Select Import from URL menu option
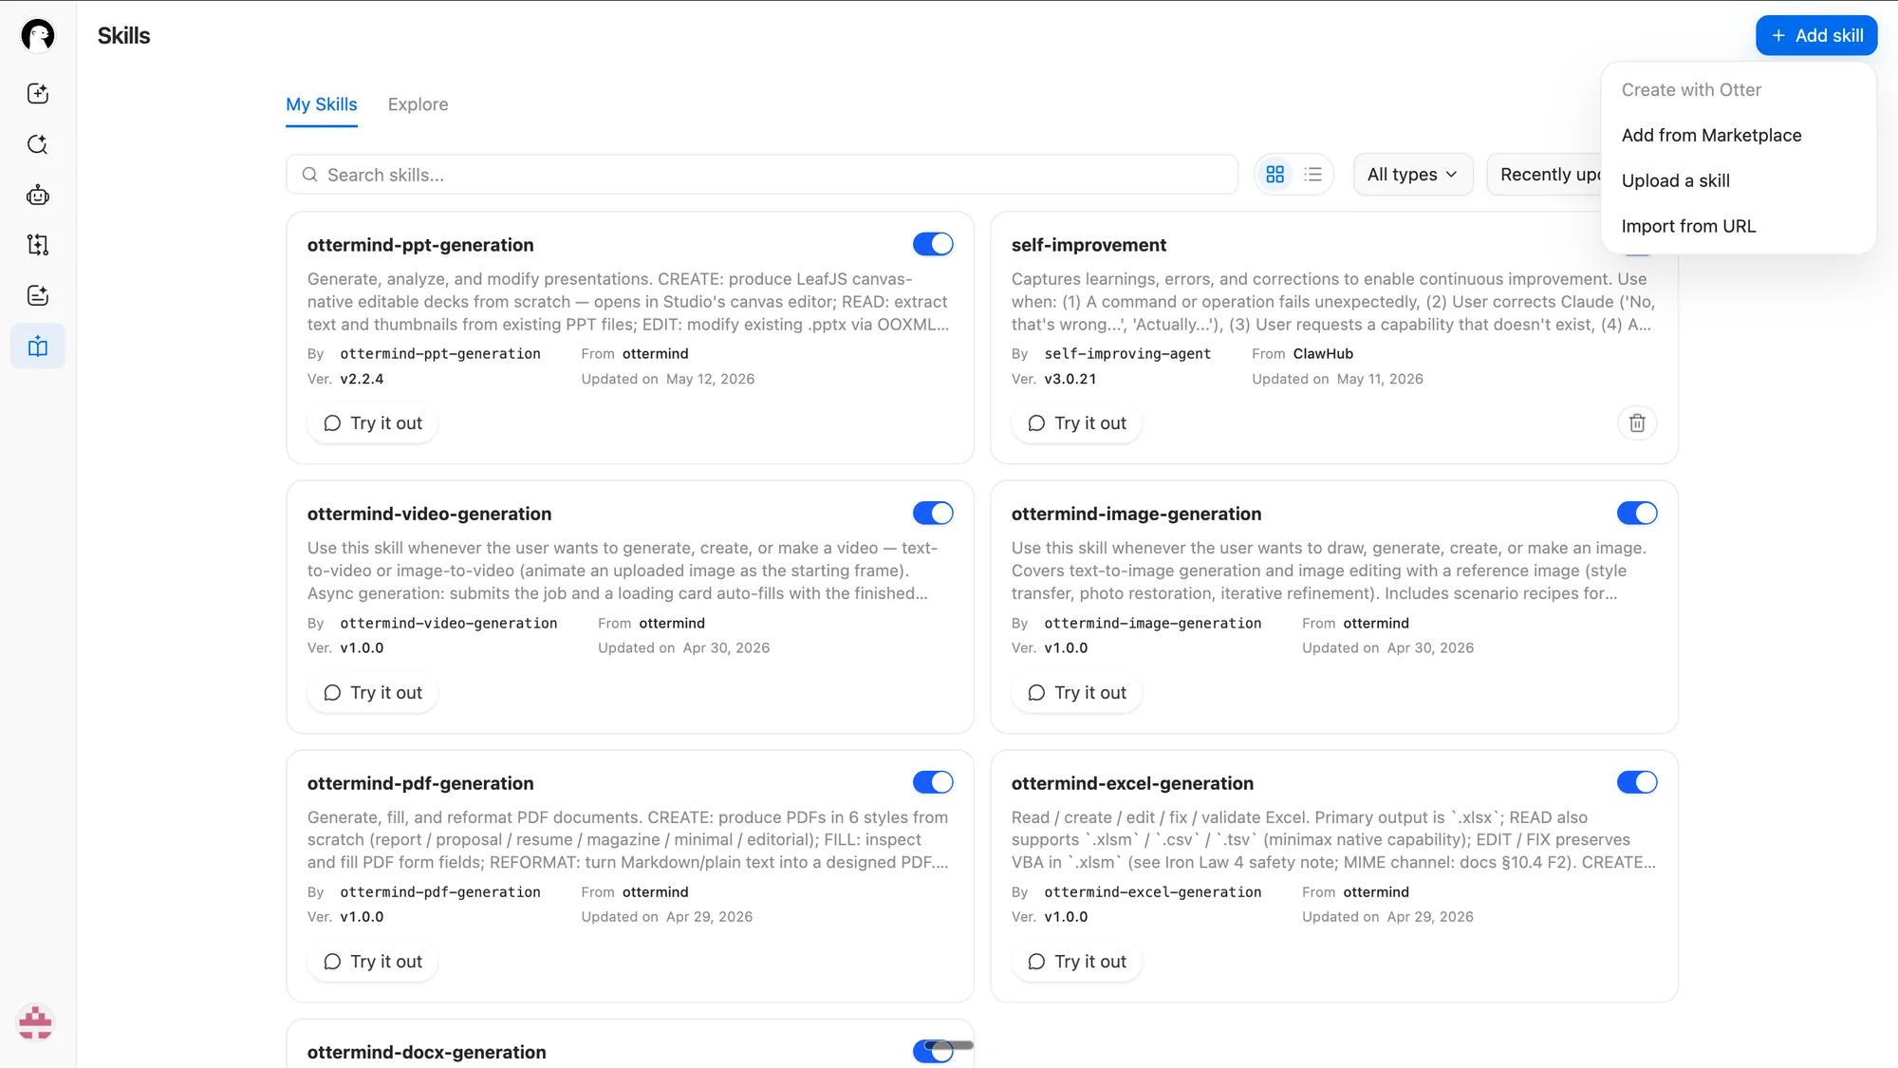Screen dimensions: 1898x1068 [x=1688, y=226]
